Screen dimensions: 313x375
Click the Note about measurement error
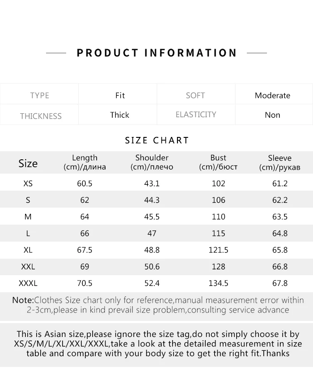(158, 305)
